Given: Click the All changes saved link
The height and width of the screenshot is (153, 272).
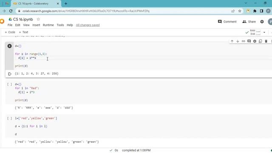Looking at the screenshot, I should pos(88,25).
